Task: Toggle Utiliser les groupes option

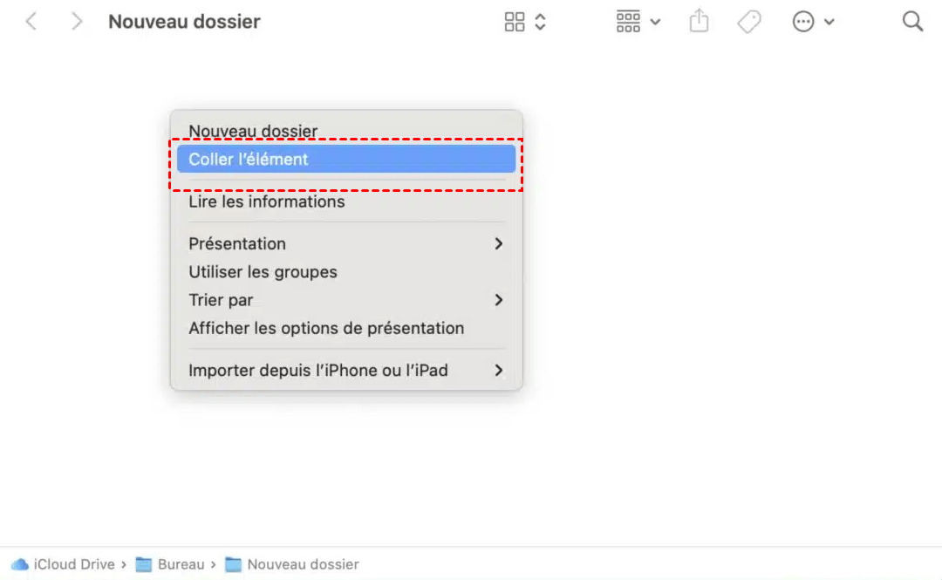Action: [263, 272]
